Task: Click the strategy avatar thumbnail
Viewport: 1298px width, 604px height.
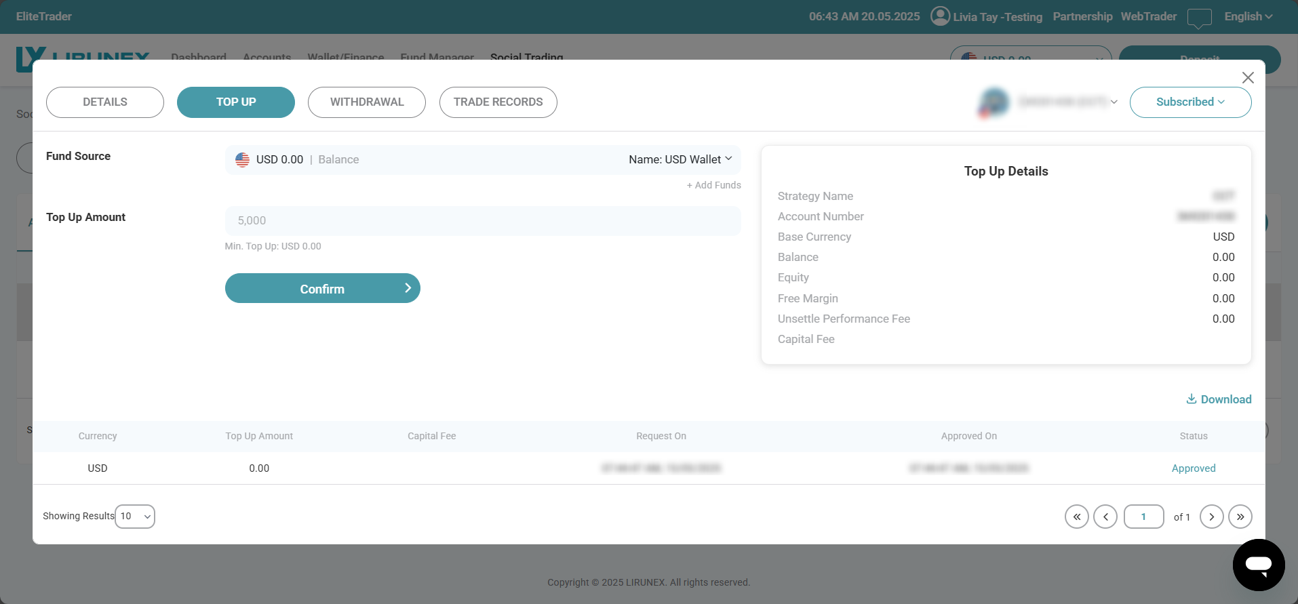Action: 994,102
